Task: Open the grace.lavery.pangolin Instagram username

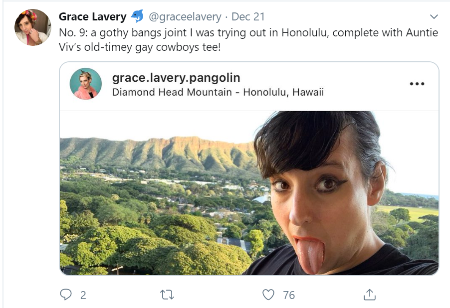Action: click(176, 78)
